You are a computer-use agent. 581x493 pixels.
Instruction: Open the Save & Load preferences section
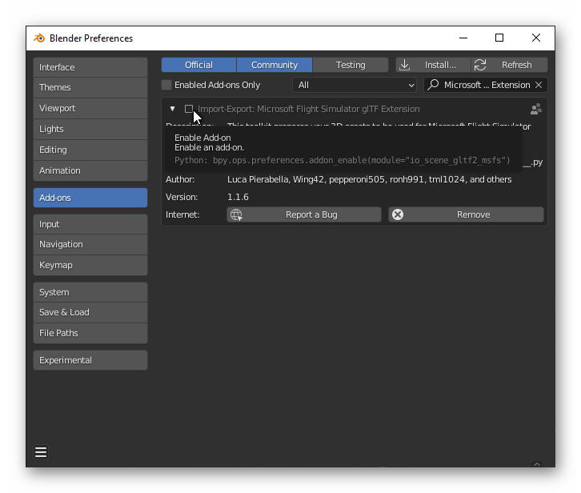(90, 312)
